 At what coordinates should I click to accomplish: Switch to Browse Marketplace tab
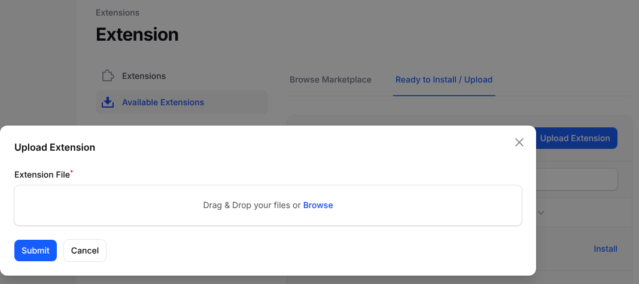point(330,80)
